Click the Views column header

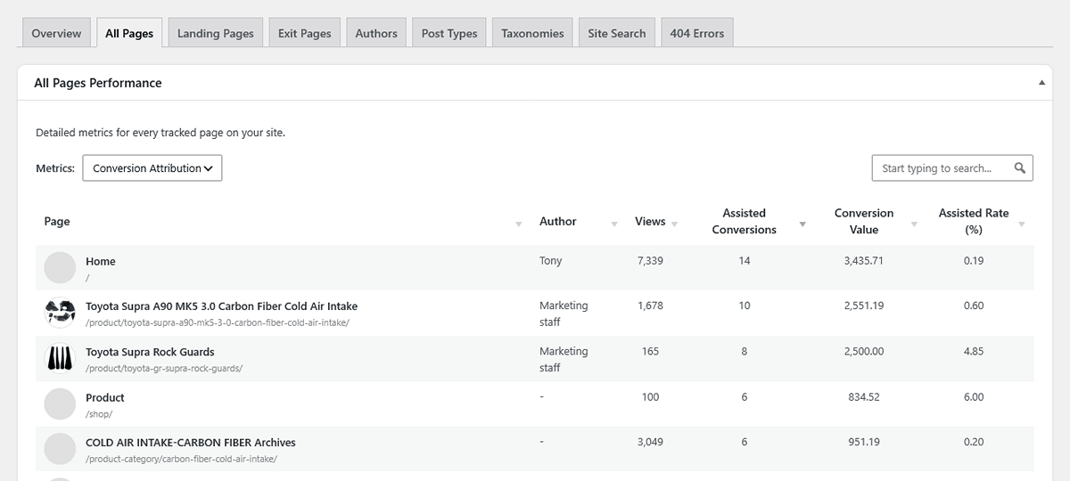point(650,221)
